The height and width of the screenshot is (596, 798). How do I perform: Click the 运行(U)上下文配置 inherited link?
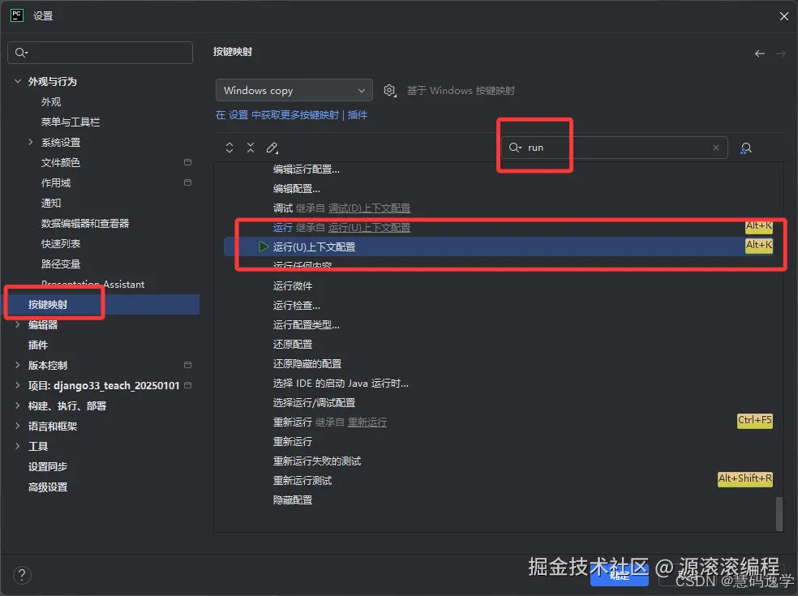pos(369,228)
